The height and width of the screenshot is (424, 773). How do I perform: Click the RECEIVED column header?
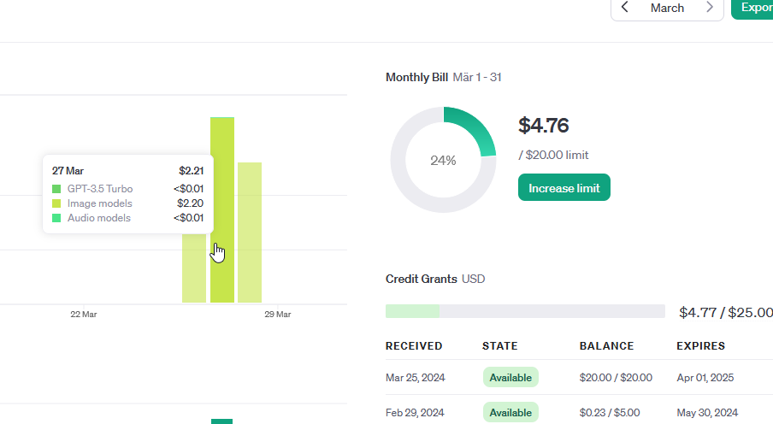click(414, 346)
